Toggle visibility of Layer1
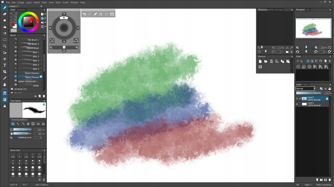The height and width of the screenshot is (187, 334). point(297,104)
